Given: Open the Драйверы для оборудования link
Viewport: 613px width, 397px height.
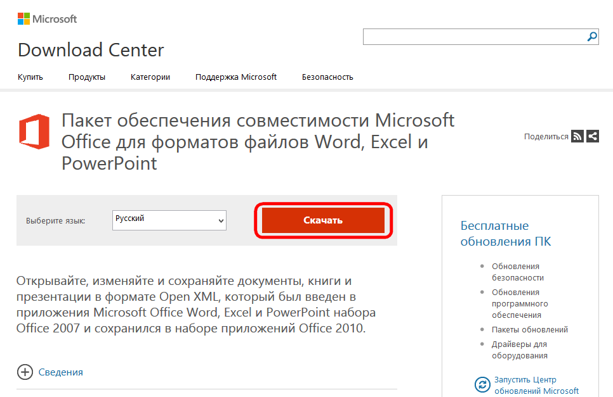Looking at the screenshot, I should (x=519, y=350).
